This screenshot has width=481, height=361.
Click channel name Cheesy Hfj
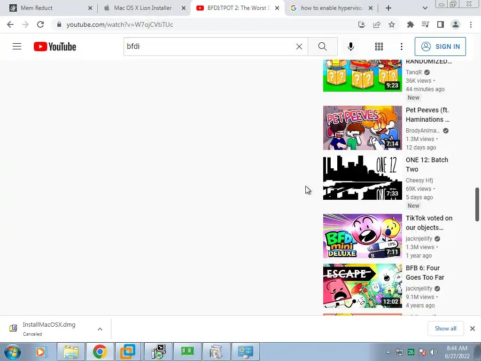419,180
